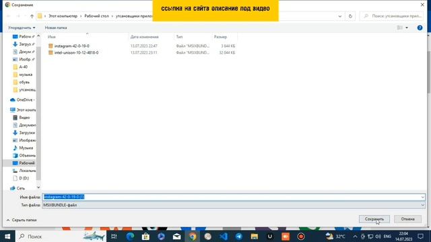This screenshot has width=431, height=242.
Task: Click the sidebar scrollbar down arrow
Action: click(38, 188)
